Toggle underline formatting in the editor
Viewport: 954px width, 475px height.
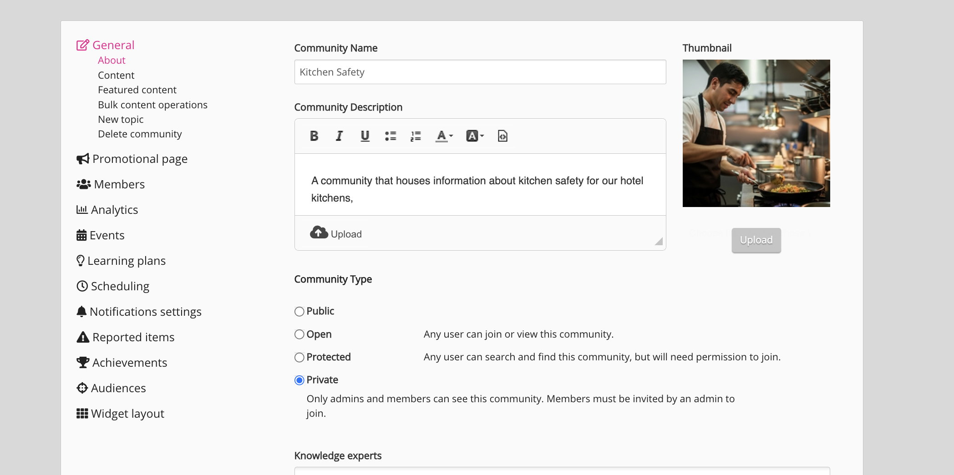click(365, 136)
